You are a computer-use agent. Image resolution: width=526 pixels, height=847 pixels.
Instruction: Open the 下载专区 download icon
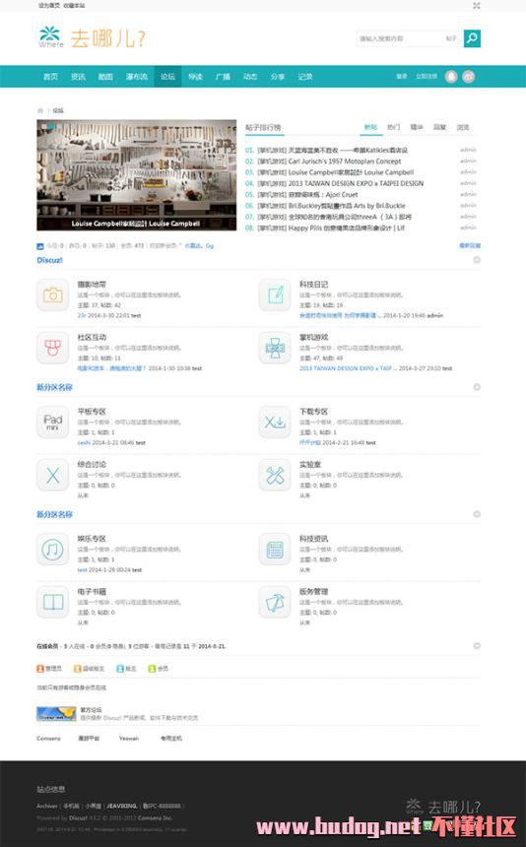tap(275, 422)
